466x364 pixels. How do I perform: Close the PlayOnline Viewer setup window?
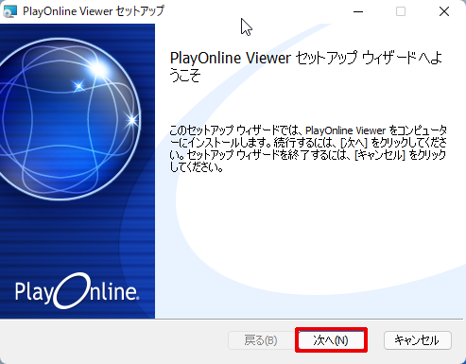pyautogui.click(x=444, y=11)
